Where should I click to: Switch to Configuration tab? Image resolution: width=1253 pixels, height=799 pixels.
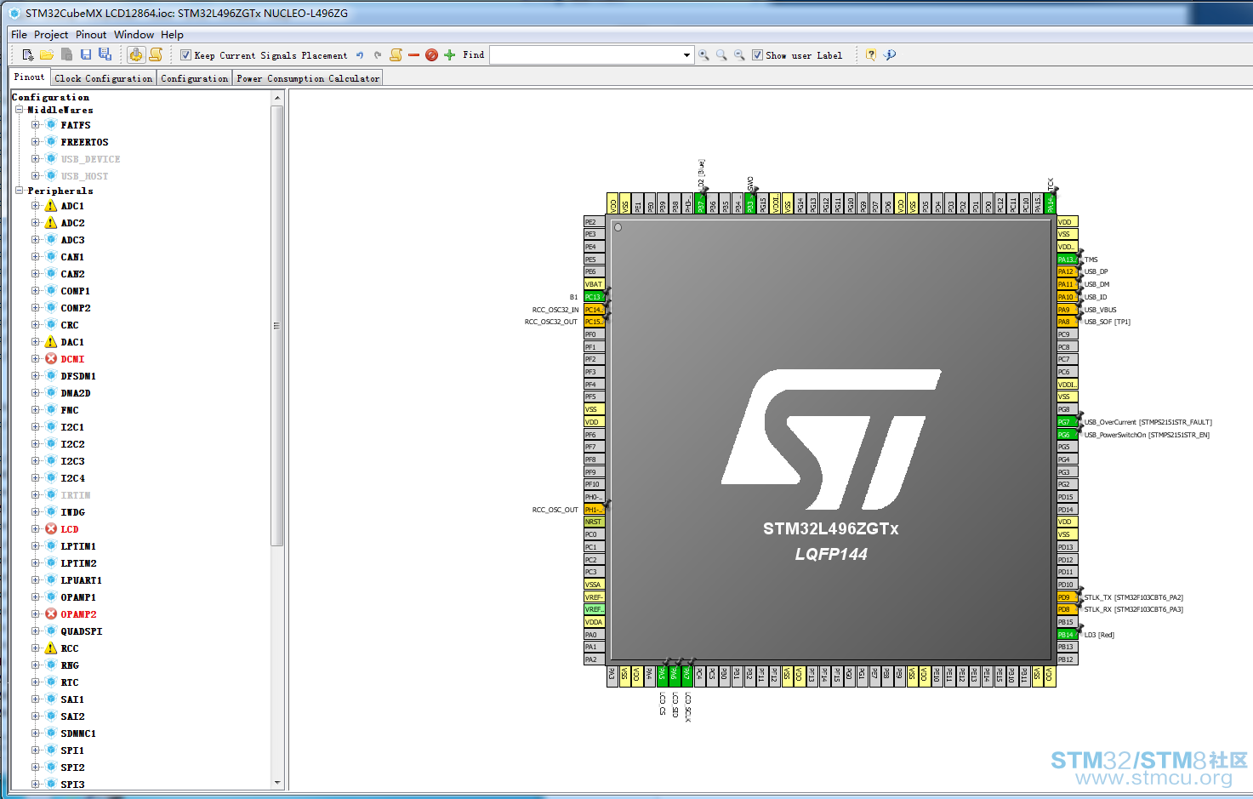point(195,78)
